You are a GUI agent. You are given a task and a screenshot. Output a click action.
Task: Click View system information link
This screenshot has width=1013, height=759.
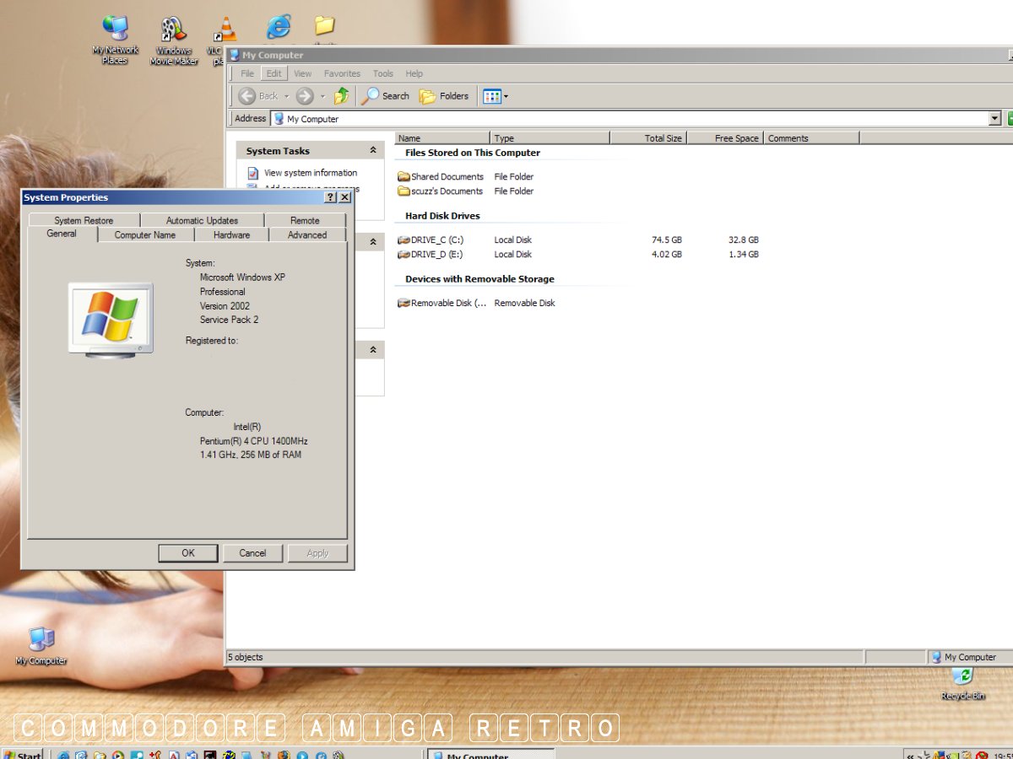click(310, 173)
